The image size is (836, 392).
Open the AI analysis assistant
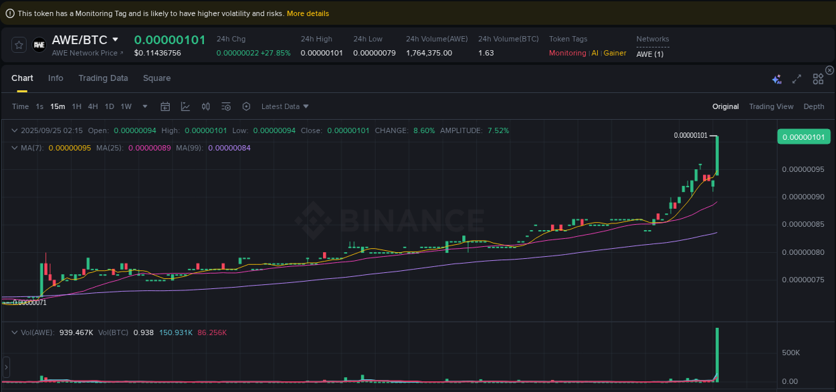[776, 79]
